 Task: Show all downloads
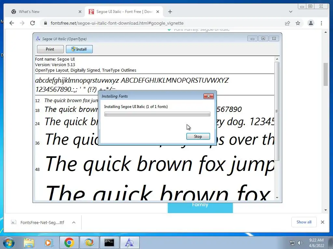304,222
